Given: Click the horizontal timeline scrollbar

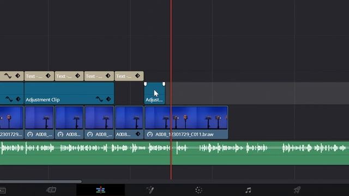Looking at the screenshot, I should (x=41, y=181).
